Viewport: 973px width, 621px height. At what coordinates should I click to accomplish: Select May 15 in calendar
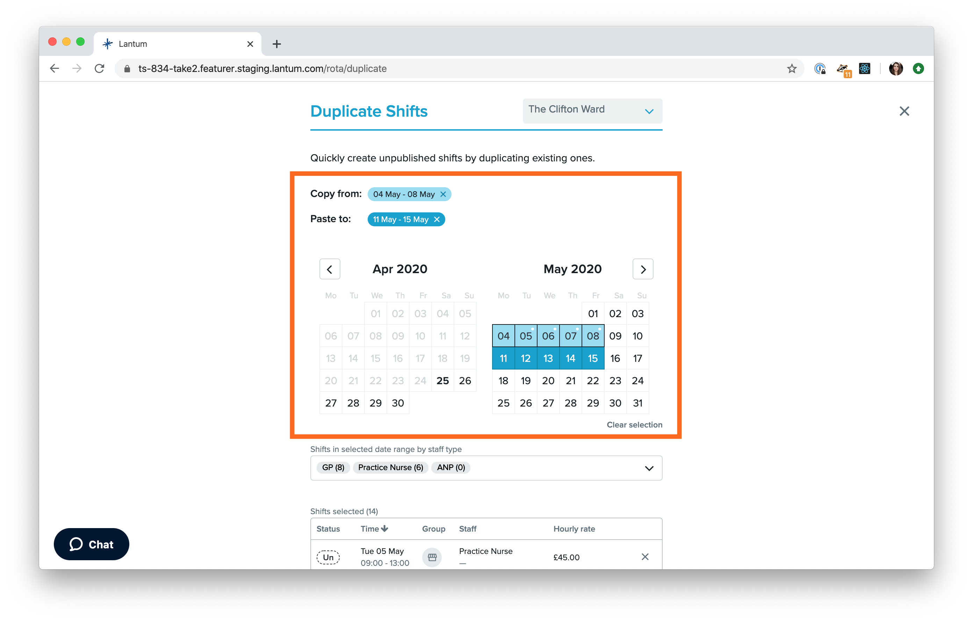593,358
